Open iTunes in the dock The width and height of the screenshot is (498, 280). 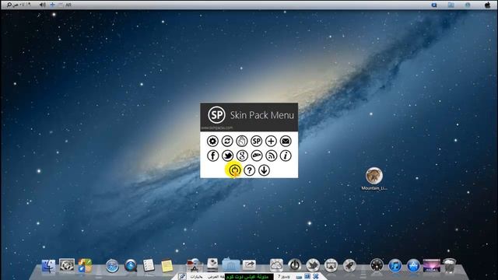point(395,265)
